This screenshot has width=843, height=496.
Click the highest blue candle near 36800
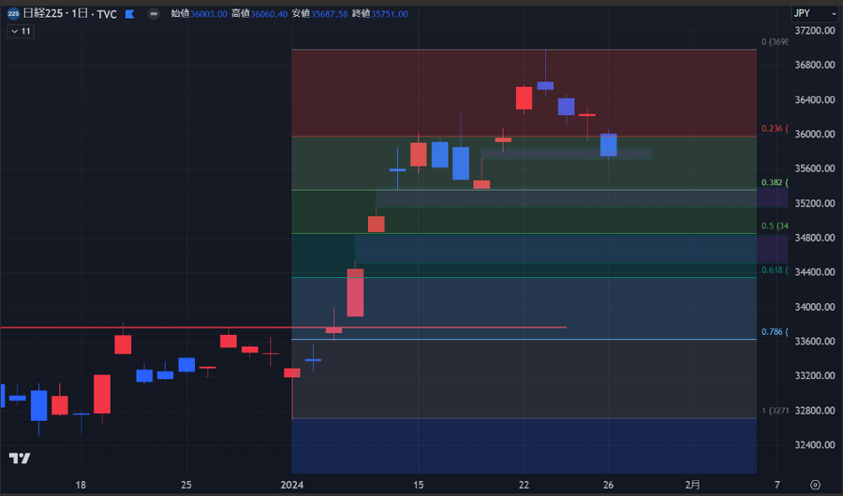pyautogui.click(x=545, y=85)
